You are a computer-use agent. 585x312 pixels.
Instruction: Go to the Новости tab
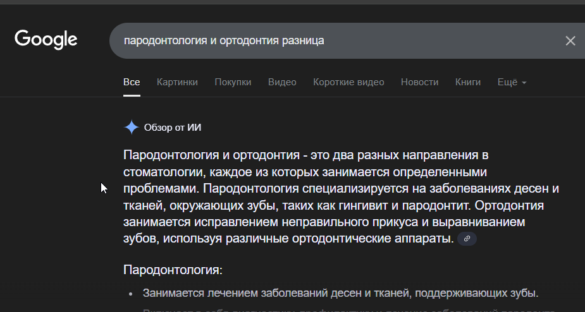point(419,82)
